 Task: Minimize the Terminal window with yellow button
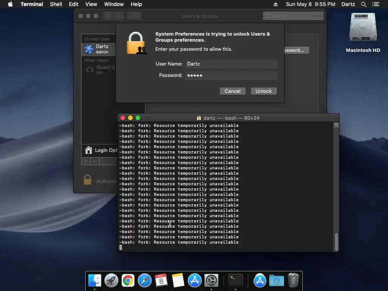point(130,118)
